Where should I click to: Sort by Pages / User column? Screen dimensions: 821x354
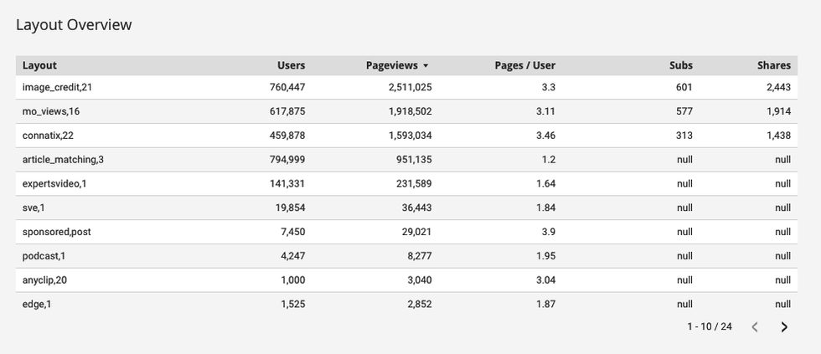click(524, 65)
